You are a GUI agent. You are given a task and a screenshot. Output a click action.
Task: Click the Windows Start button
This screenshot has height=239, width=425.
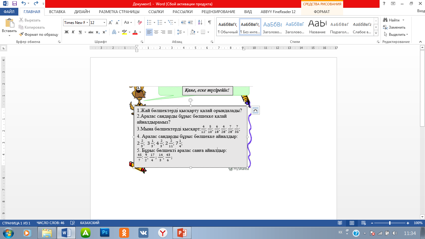(x=7, y=233)
